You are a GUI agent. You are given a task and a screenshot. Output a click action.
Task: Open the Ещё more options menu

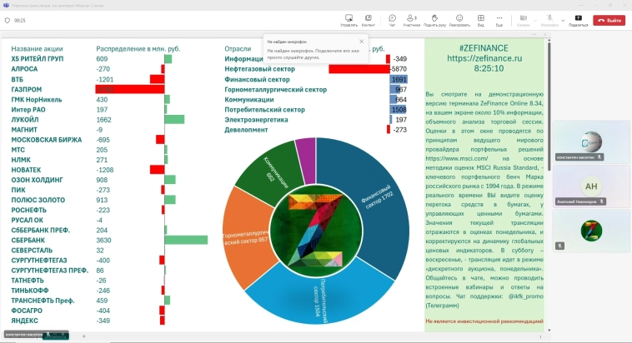click(x=499, y=21)
